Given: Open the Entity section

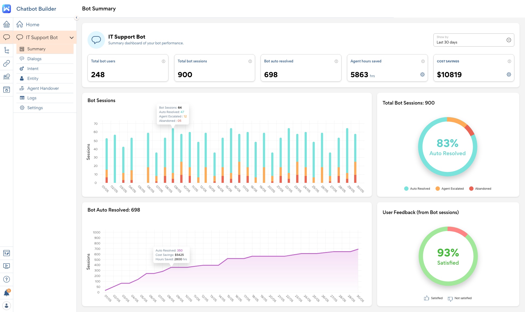Looking at the screenshot, I should 33,78.
